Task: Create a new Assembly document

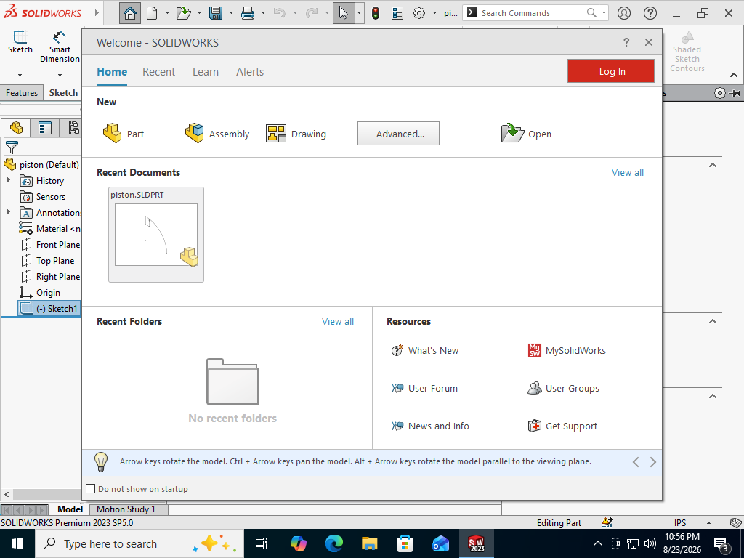Action: tap(217, 134)
